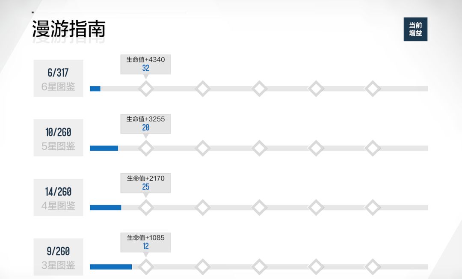Image resolution: width=462 pixels, height=279 pixels.
Task: Select fifth diamond milestone on 3星图鉴 bar
Action: coord(373,267)
